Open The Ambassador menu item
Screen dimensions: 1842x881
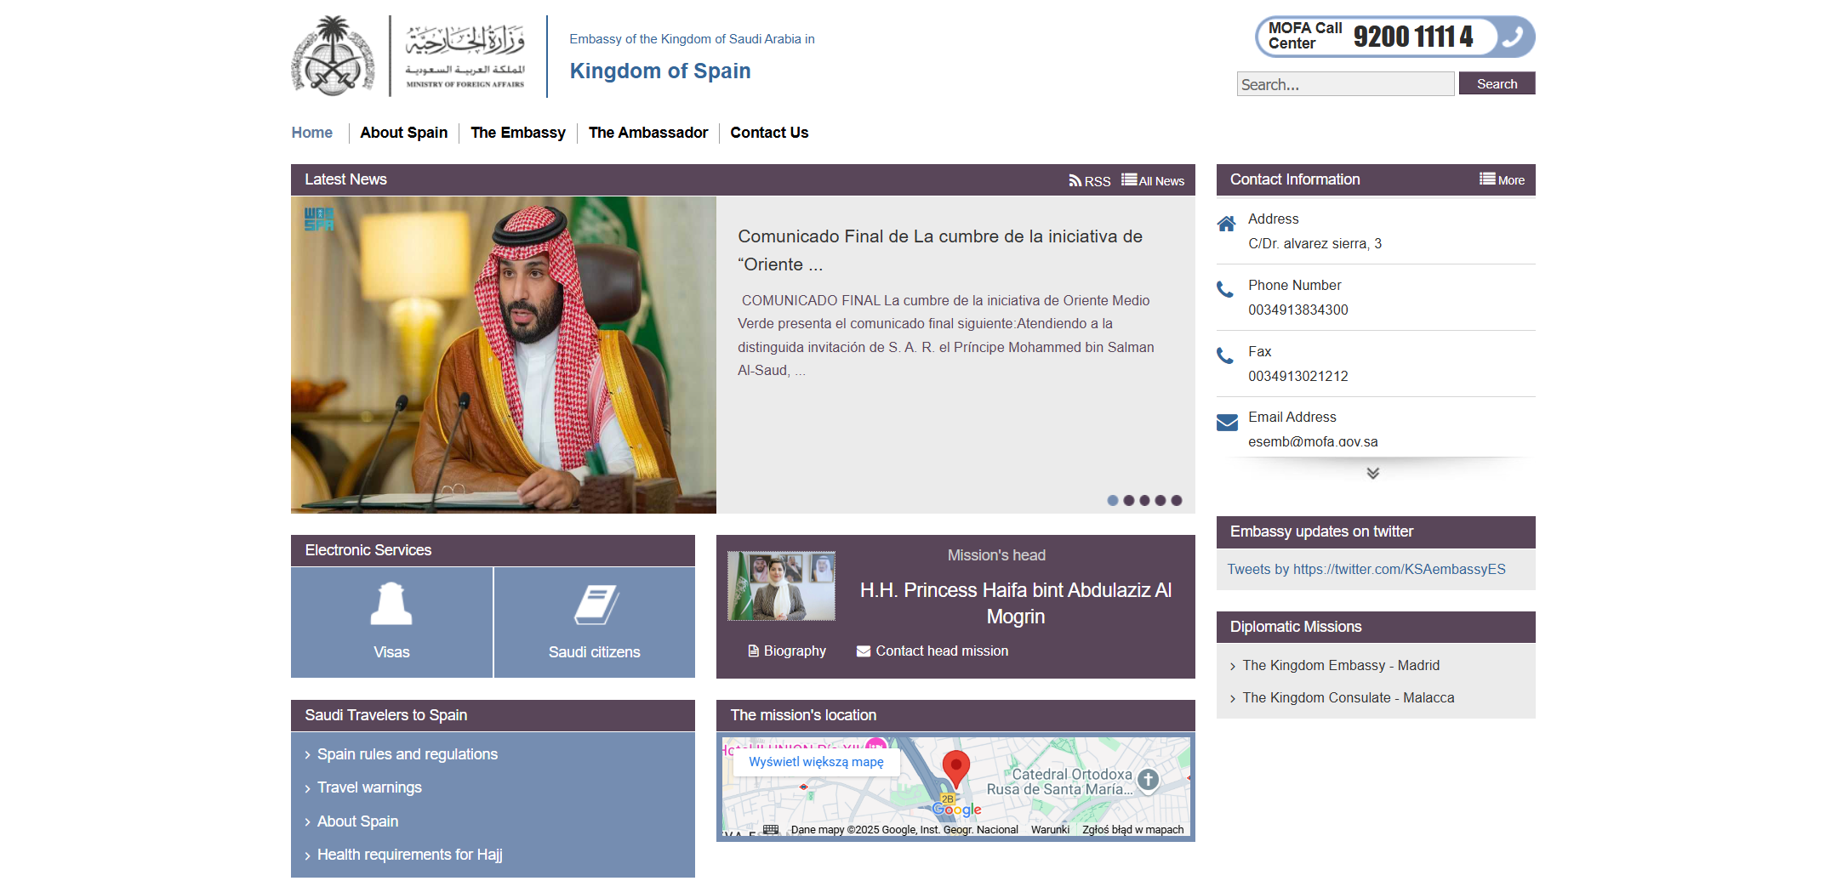[648, 133]
